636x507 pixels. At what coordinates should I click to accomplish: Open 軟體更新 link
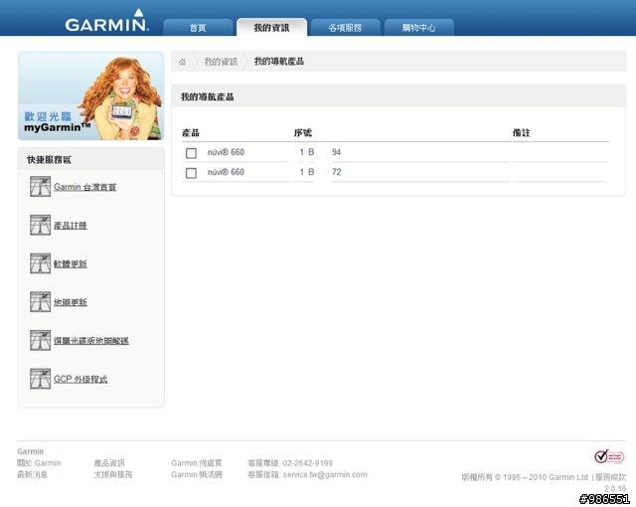[71, 264]
